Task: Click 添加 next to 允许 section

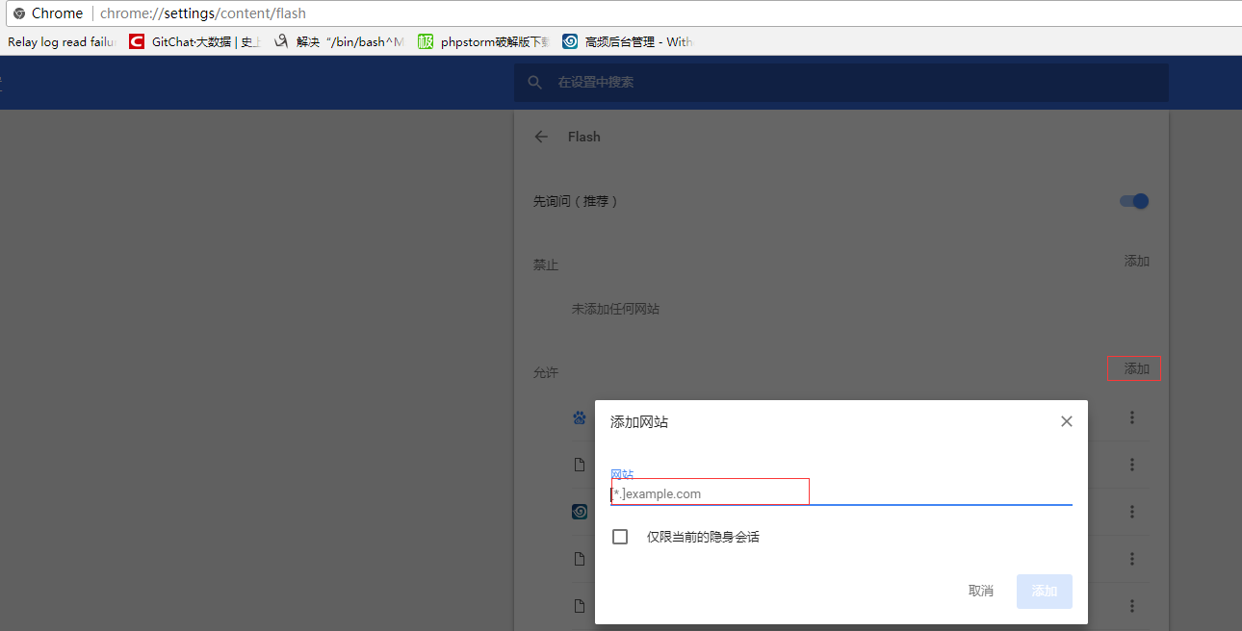Action: 1137,368
